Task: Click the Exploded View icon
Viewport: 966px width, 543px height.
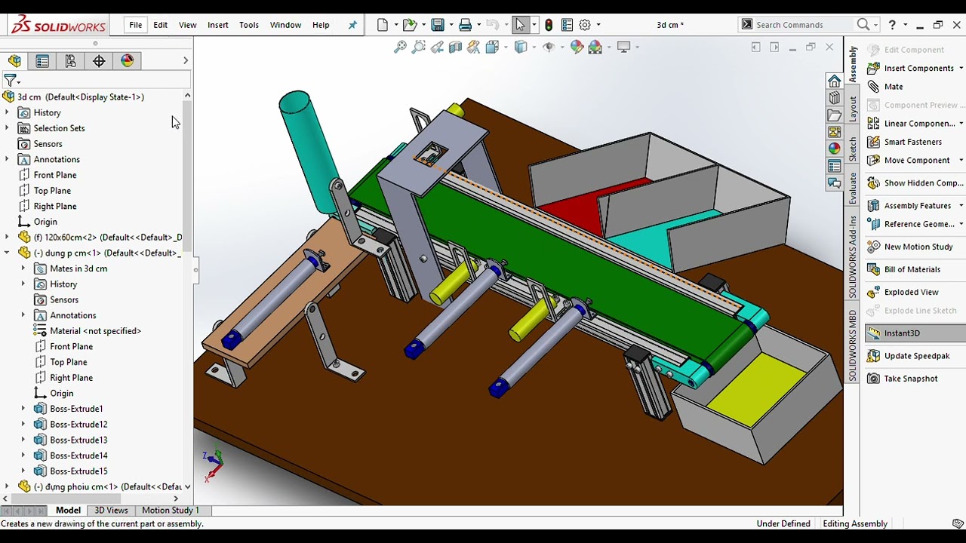Action: [874, 292]
